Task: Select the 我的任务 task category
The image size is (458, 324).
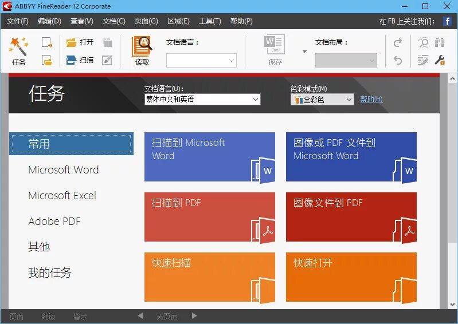Action: point(50,272)
